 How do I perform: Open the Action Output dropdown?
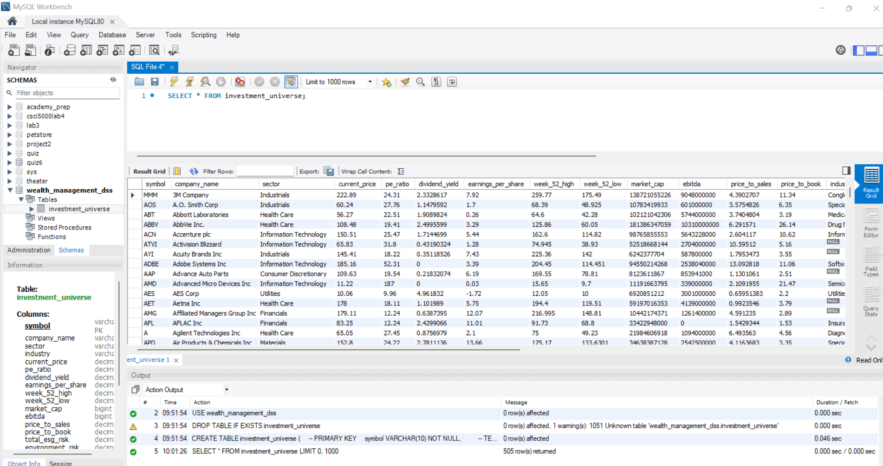[227, 389]
